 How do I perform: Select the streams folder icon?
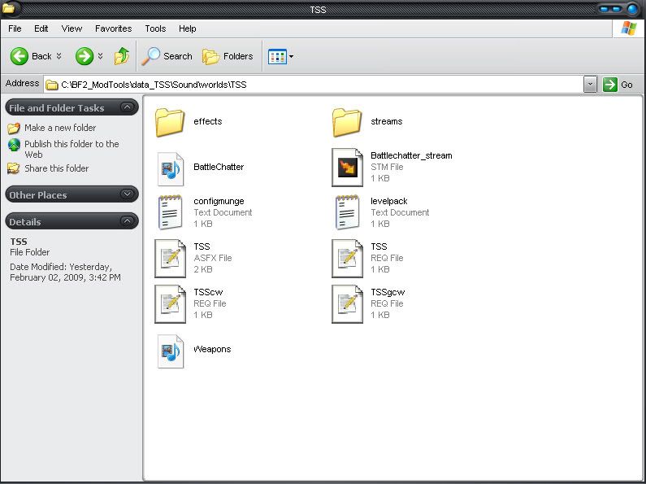pos(347,122)
